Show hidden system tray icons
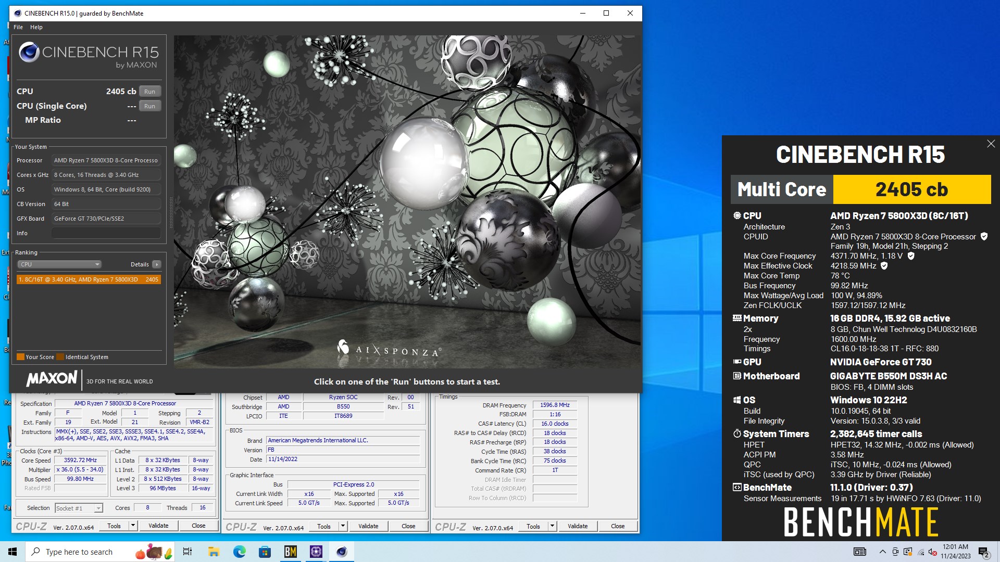 [882, 552]
